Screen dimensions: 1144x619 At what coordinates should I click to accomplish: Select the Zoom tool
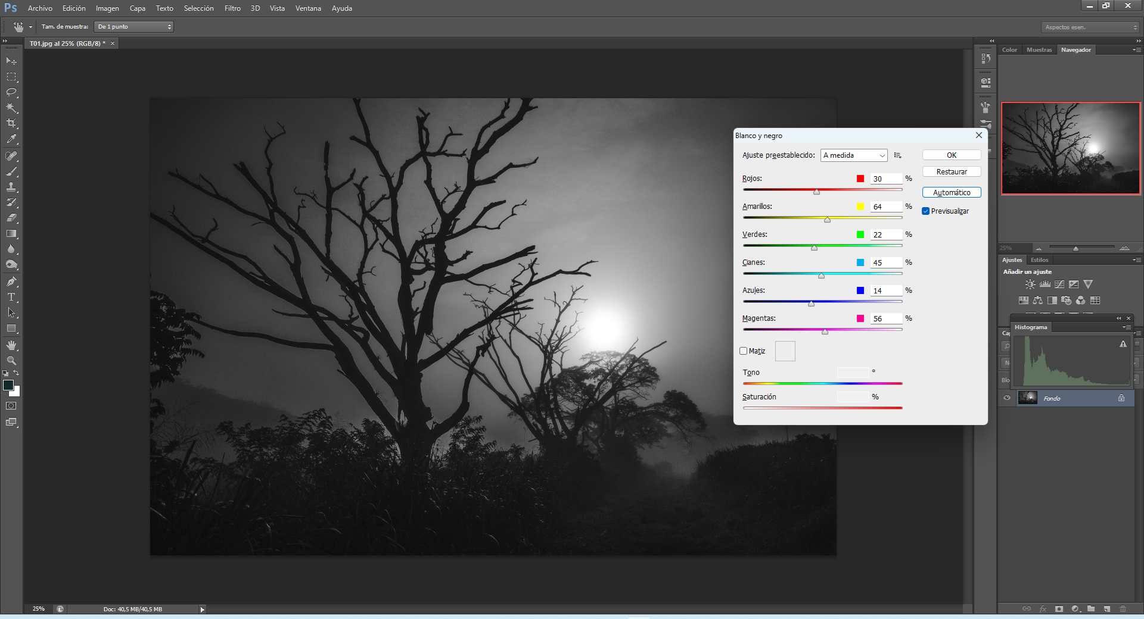tap(11, 361)
